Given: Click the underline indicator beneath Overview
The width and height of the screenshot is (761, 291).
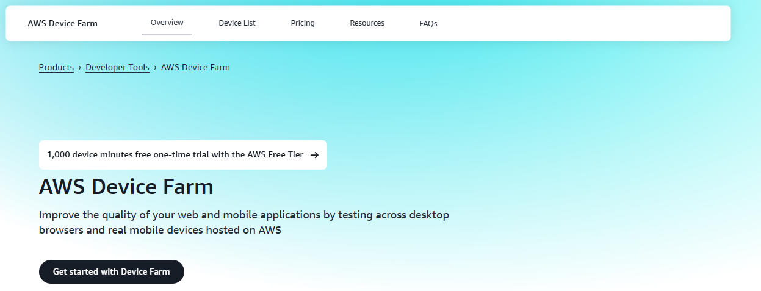Looking at the screenshot, I should click(x=167, y=35).
